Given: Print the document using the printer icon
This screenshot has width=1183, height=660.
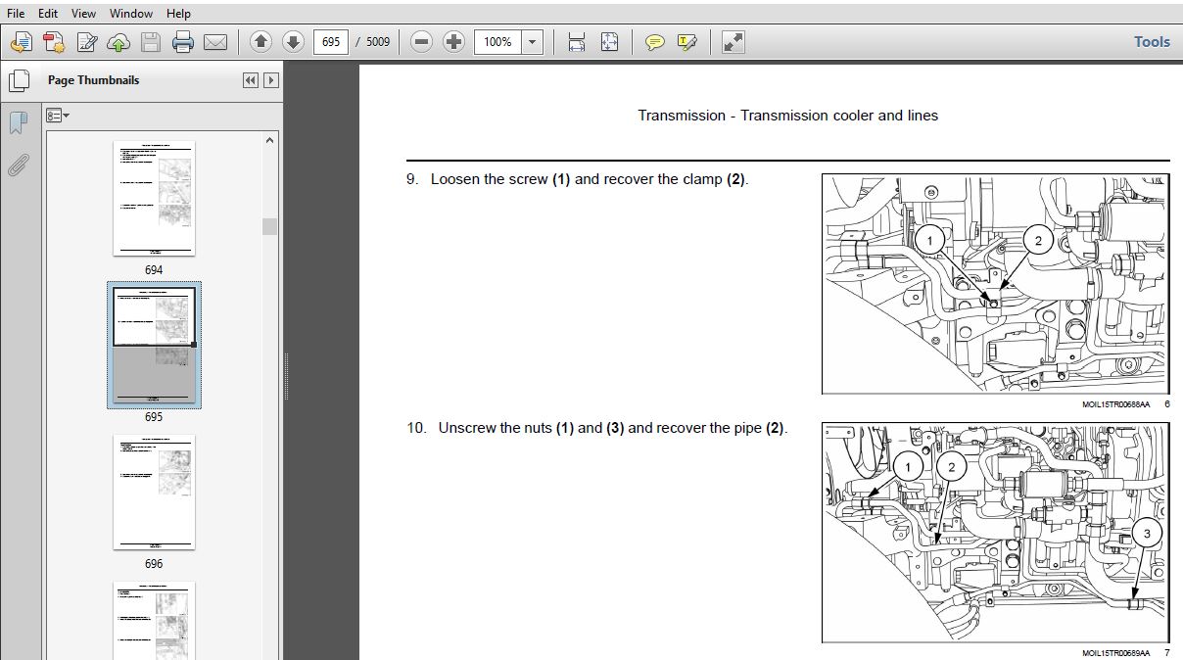Looking at the screenshot, I should point(183,42).
